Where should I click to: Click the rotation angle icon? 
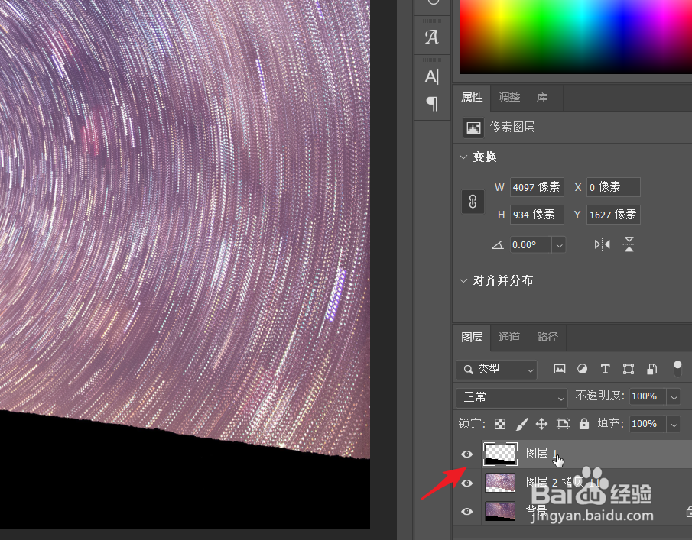click(x=497, y=244)
